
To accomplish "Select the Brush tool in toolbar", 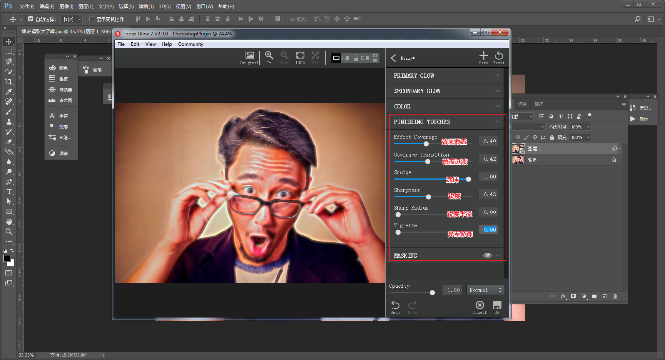I will click(x=8, y=112).
